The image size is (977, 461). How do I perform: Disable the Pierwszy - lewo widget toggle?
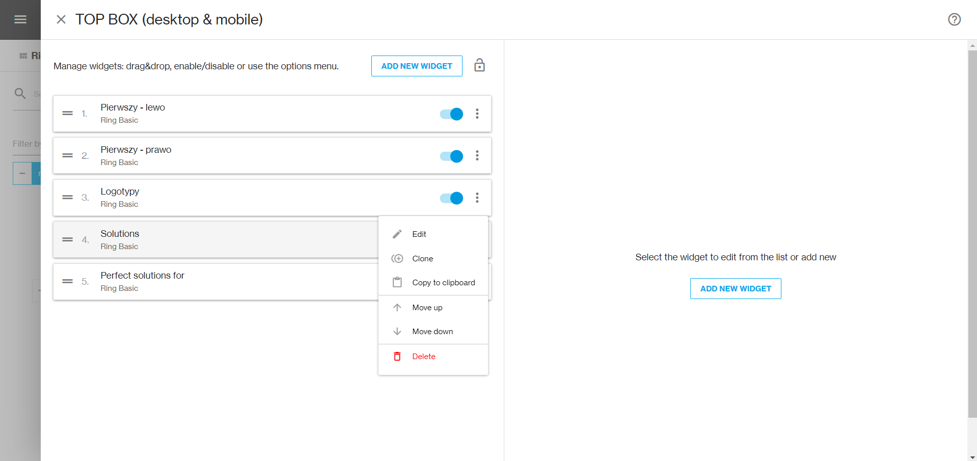[451, 114]
